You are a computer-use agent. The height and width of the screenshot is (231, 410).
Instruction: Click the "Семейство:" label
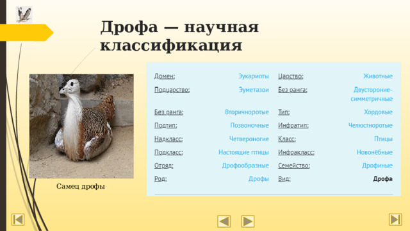(294, 166)
